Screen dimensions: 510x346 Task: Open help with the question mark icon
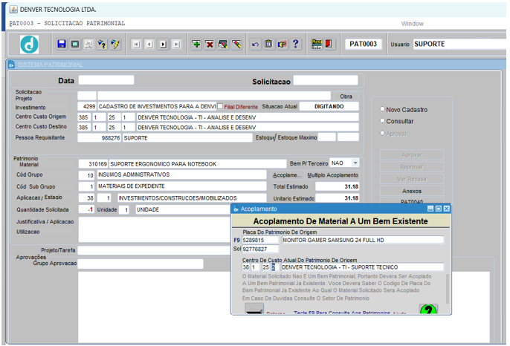[x=296, y=45]
